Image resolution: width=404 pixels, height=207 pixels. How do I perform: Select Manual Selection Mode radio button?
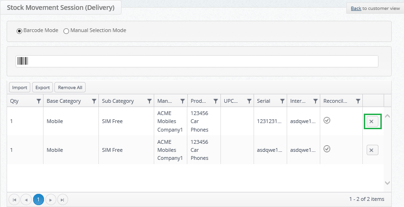click(x=66, y=31)
